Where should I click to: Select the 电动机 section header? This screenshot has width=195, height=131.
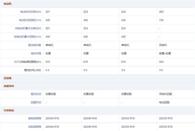point(7,4)
